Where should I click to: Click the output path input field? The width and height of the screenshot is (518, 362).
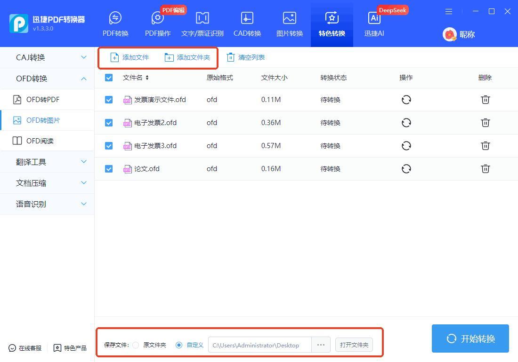click(x=259, y=345)
